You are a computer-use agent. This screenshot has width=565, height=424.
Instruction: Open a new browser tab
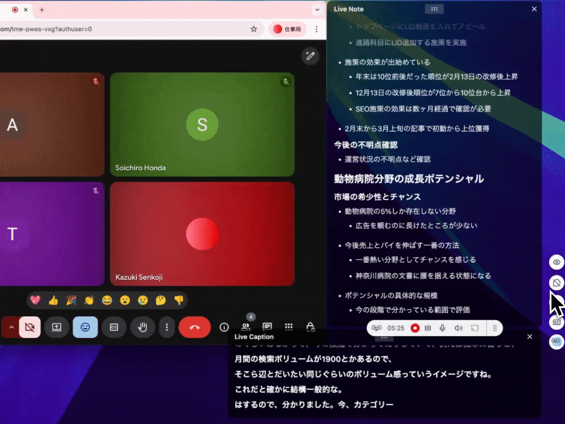[x=42, y=9]
